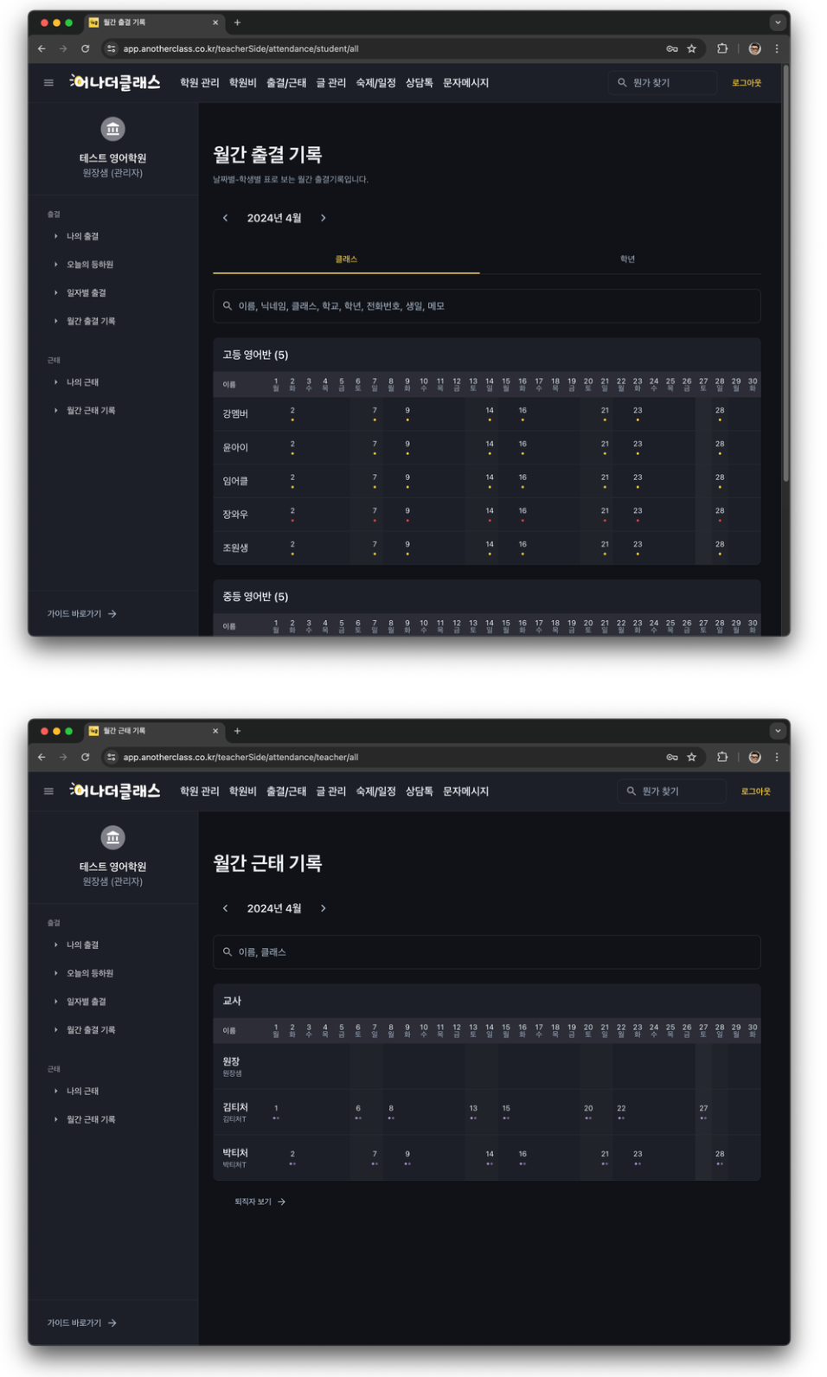Select 나의 근태 in the 월간 출결 기록 sidebar

pos(82,382)
